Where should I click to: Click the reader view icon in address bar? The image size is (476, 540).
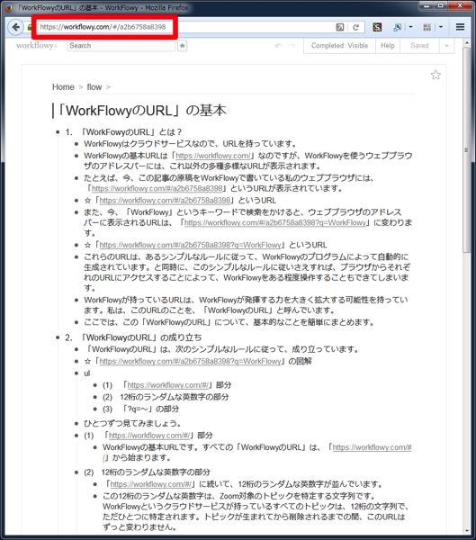coord(340,27)
